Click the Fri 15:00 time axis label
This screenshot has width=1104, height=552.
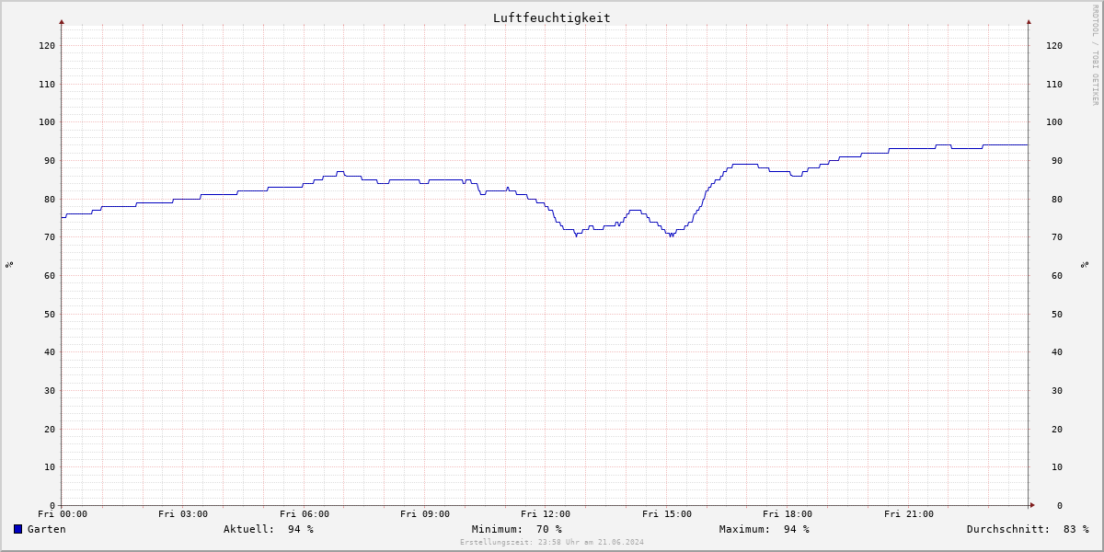667,514
